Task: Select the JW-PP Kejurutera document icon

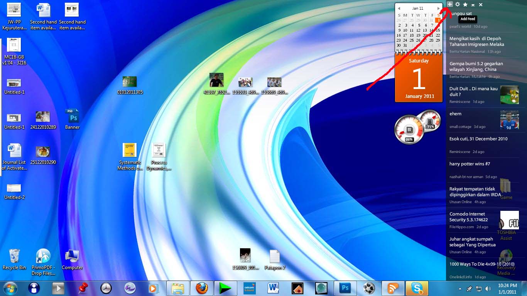Action: click(14, 17)
